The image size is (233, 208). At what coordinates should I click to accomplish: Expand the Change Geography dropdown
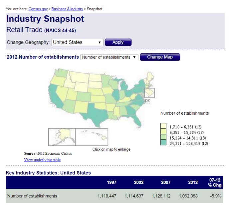(77, 42)
